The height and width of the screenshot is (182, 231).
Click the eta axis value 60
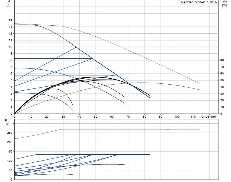[x=222, y=74]
